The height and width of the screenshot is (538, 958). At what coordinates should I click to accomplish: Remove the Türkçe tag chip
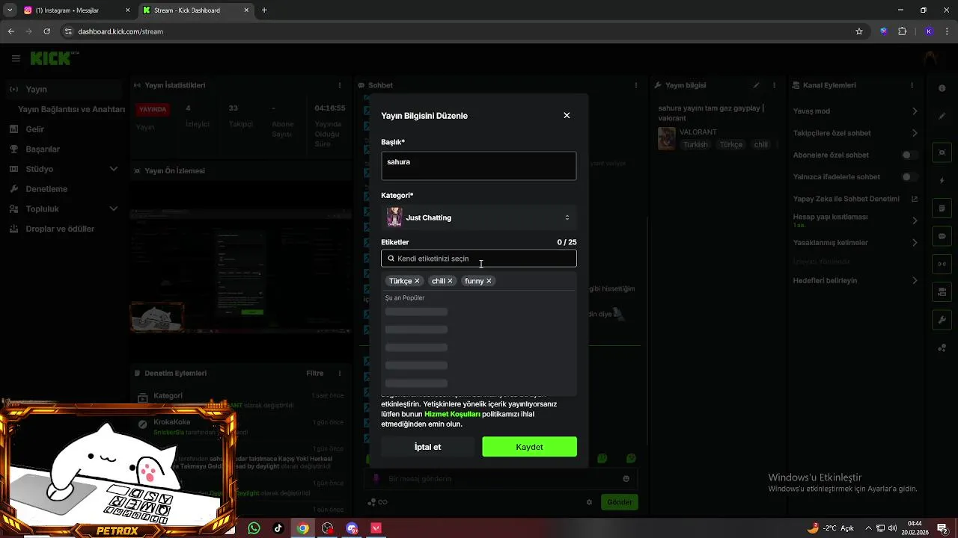coord(417,281)
